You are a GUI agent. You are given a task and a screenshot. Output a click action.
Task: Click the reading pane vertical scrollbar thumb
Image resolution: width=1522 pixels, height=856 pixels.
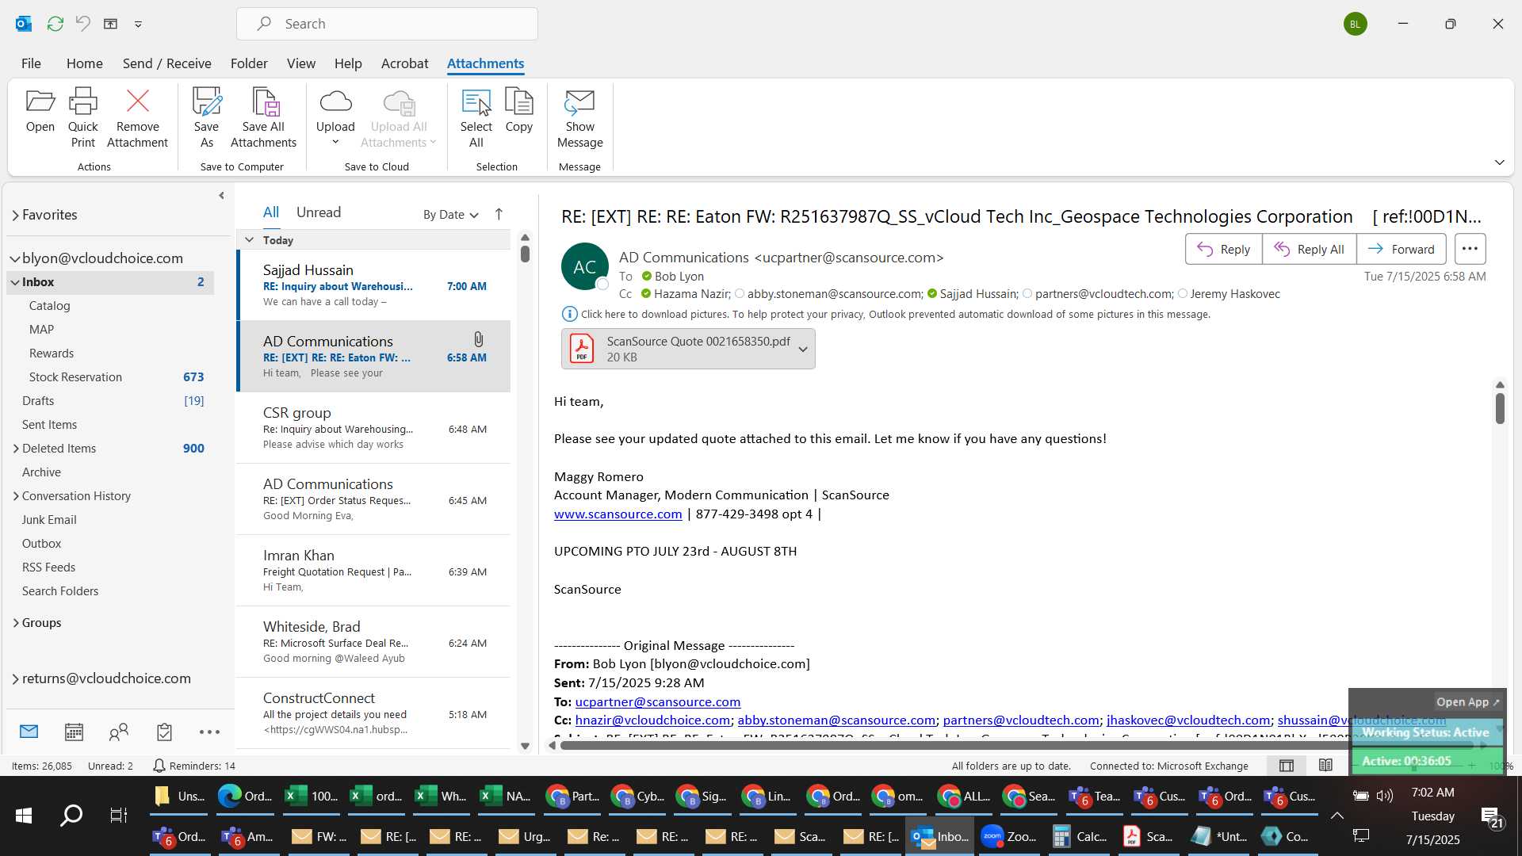click(x=1500, y=408)
